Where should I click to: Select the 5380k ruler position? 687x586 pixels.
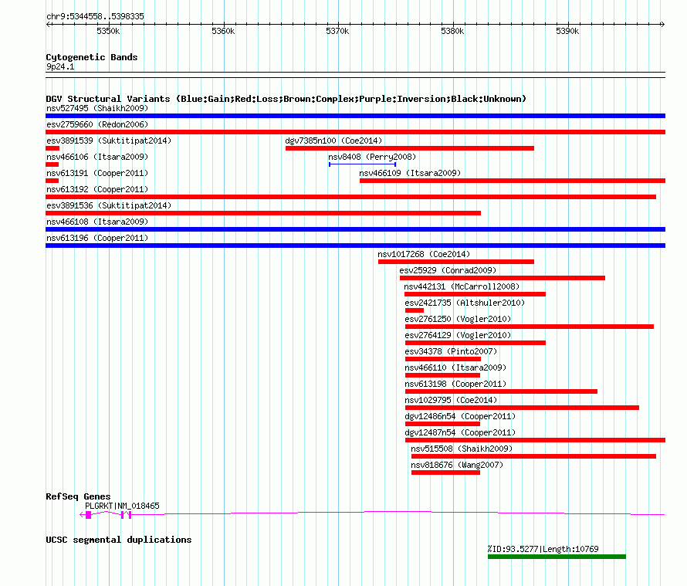(x=452, y=31)
